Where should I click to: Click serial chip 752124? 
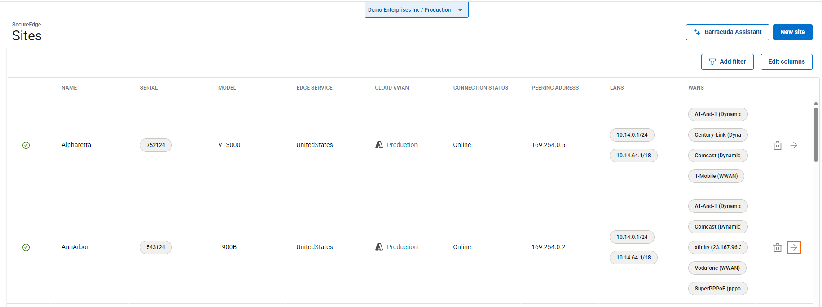(155, 145)
